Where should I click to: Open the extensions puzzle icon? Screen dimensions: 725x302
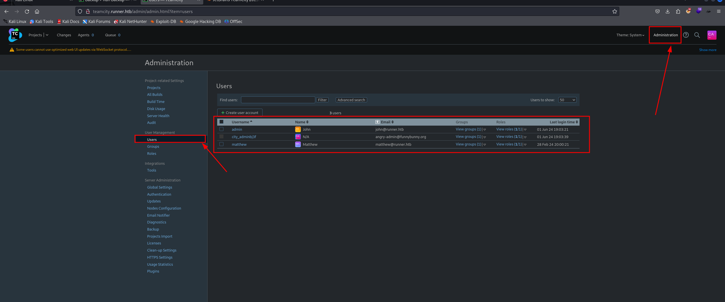point(678,11)
